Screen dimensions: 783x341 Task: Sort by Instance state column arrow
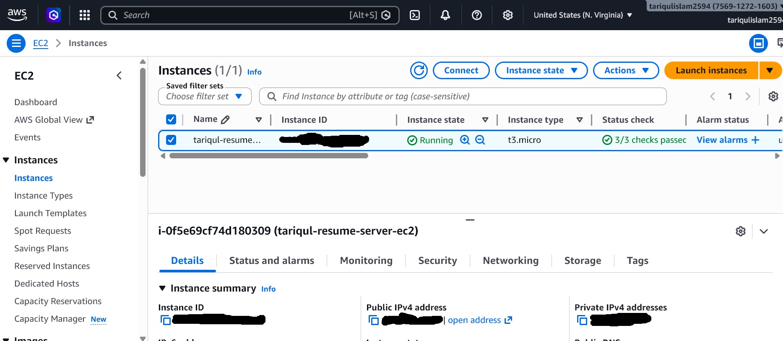pos(485,120)
